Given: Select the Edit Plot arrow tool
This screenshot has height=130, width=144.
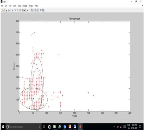Looking at the screenshot, I should (x=12, y=10).
